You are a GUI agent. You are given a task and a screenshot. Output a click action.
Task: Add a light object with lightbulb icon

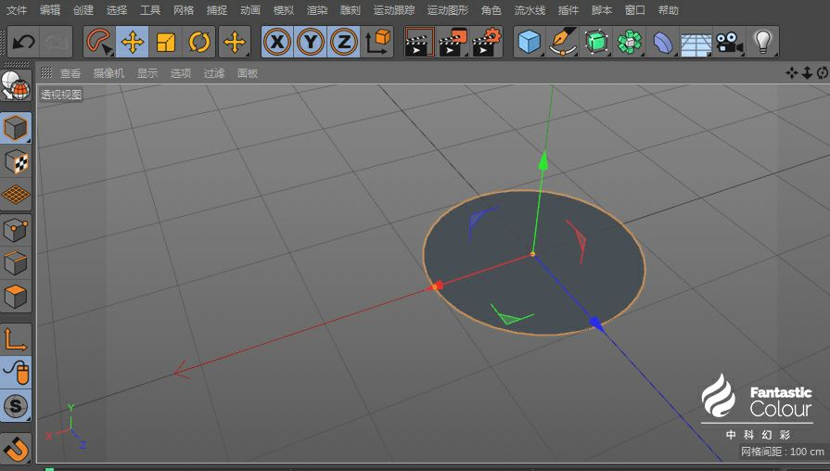(x=762, y=42)
